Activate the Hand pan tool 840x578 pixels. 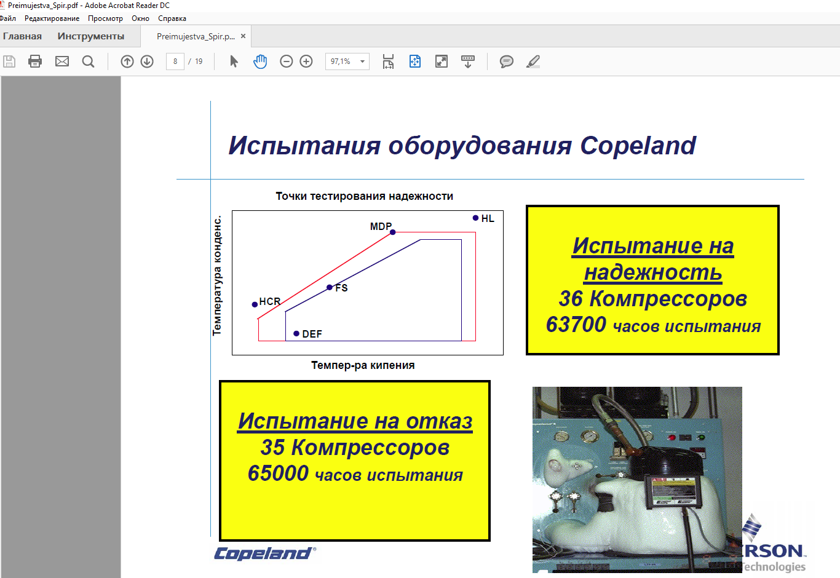tap(260, 61)
